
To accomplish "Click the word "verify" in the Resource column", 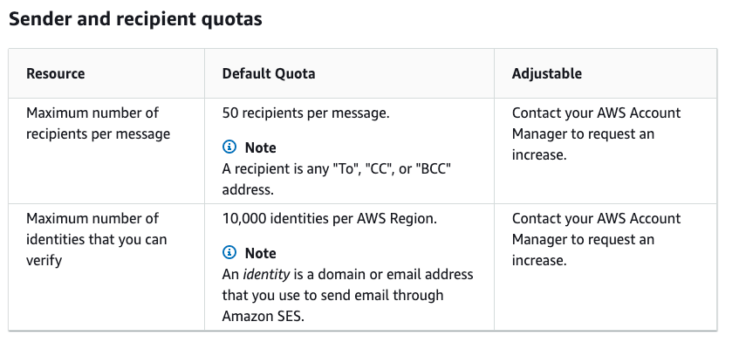I will pos(44,260).
